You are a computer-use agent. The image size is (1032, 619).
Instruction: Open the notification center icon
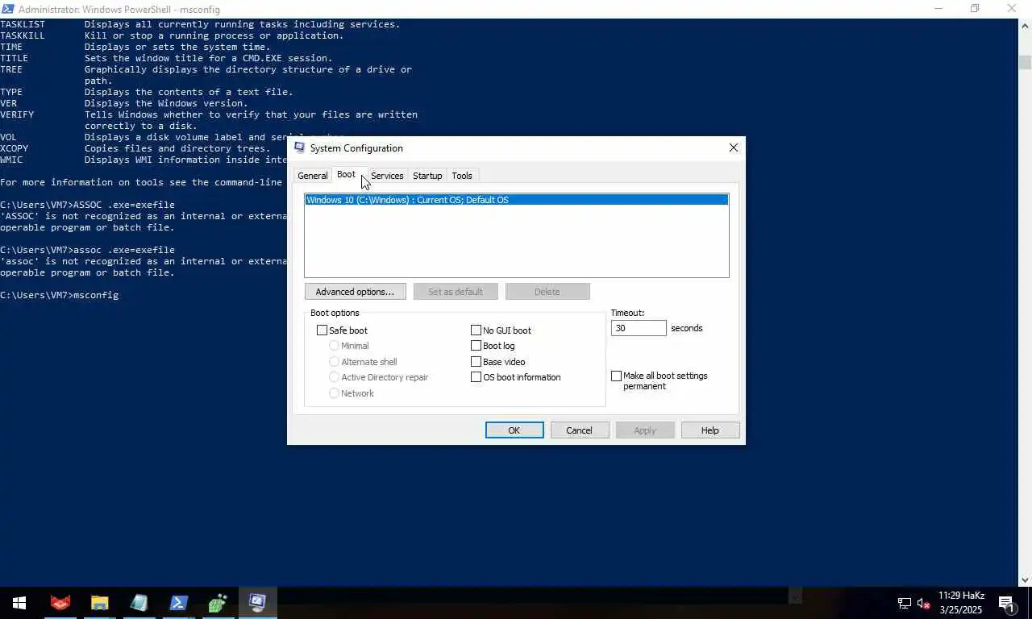click(1006, 603)
